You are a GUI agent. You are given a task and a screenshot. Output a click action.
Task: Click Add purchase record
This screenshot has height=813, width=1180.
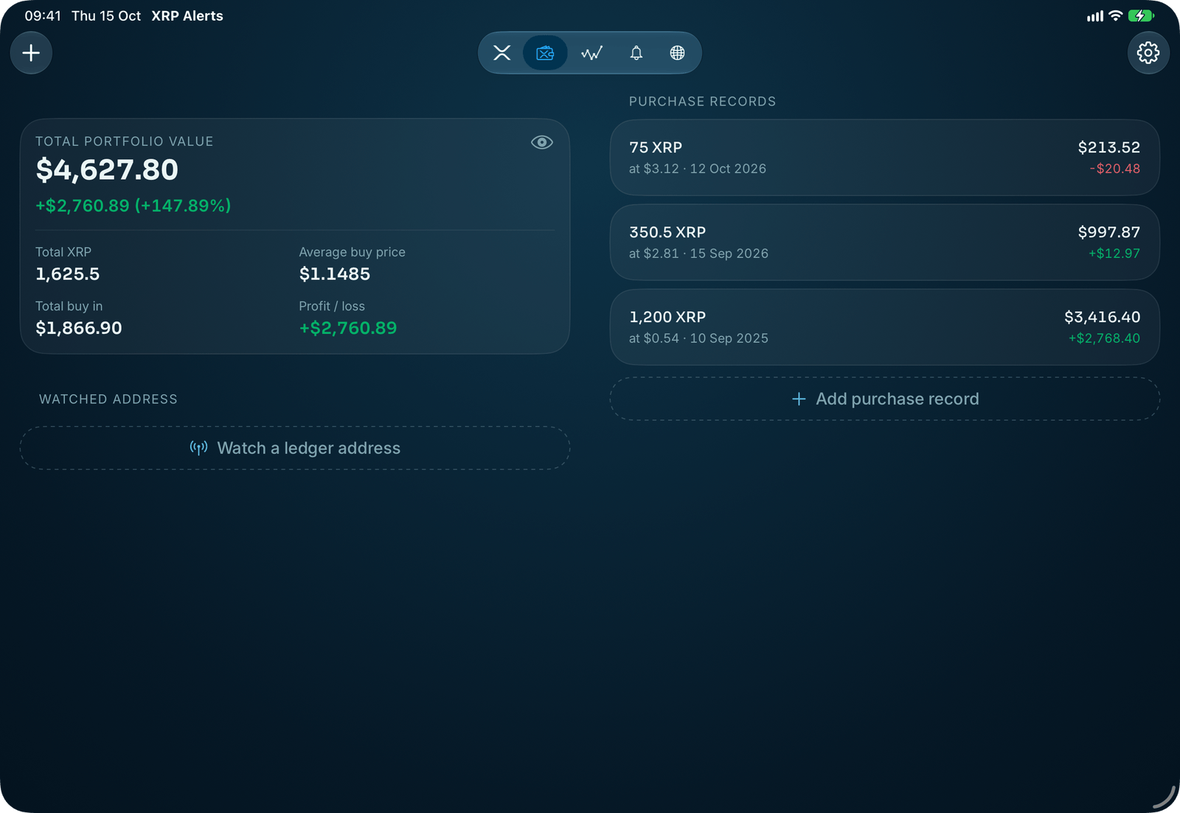point(885,399)
